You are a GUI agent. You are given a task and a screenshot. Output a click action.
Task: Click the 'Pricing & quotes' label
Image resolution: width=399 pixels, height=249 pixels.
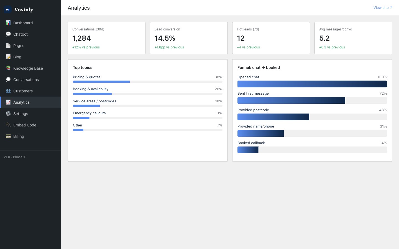[87, 77]
